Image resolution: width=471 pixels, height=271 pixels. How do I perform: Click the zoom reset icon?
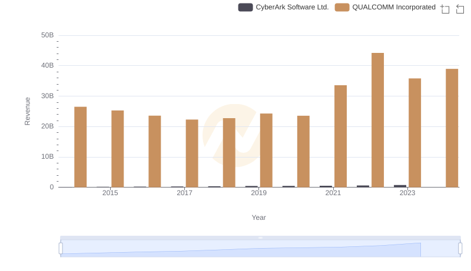(x=460, y=9)
